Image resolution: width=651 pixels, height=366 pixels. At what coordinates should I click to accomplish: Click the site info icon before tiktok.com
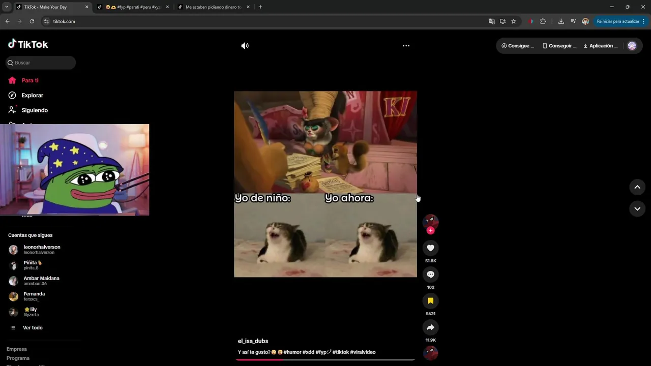[46, 21]
